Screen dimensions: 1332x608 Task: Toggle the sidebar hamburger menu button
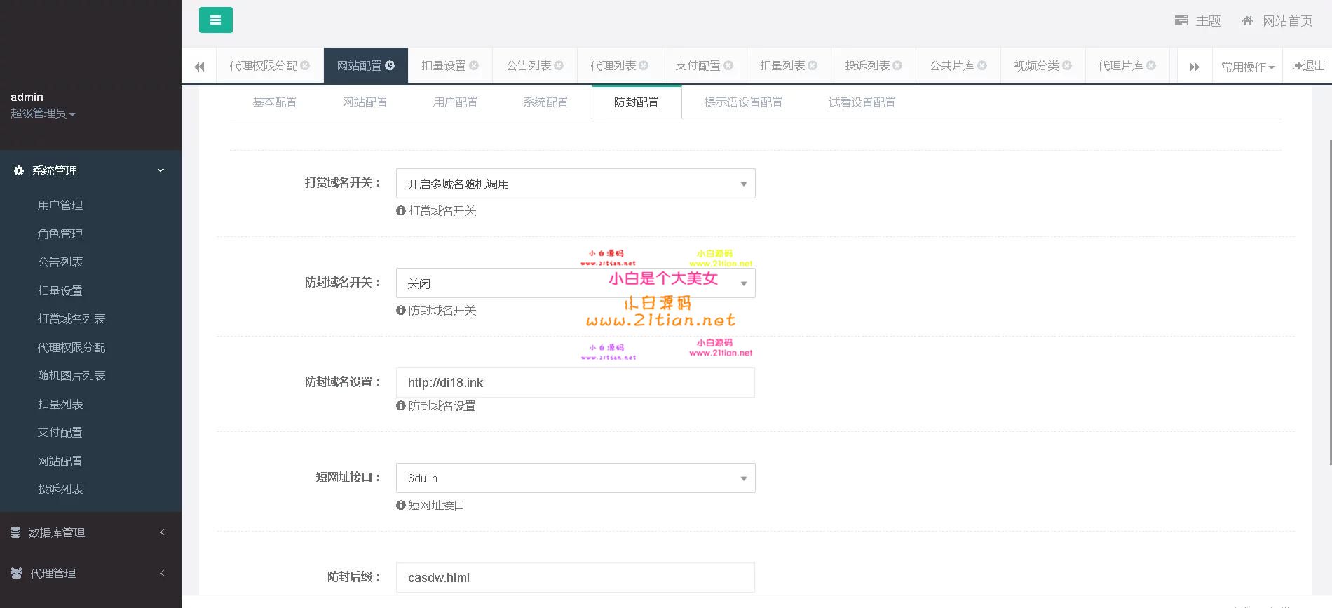(215, 20)
